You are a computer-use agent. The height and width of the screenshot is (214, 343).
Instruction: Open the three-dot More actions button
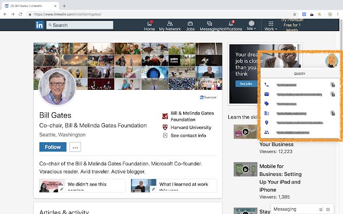[75, 147]
